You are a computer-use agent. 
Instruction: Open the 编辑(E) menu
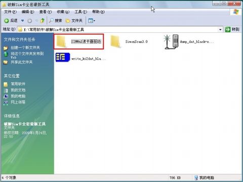coord(28,12)
